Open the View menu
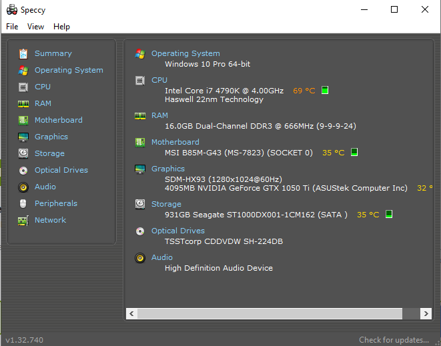The height and width of the screenshot is (346, 441). (35, 27)
